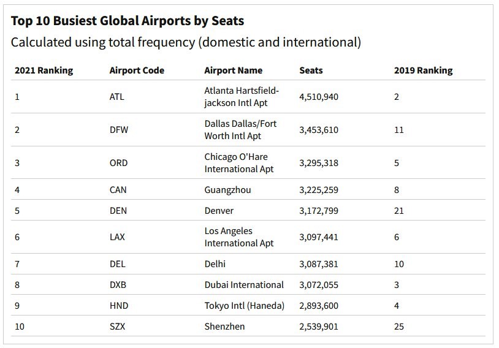Select Shenzhen's 2019 ranking value 25
Screen dimensions: 499x348
[399, 327]
